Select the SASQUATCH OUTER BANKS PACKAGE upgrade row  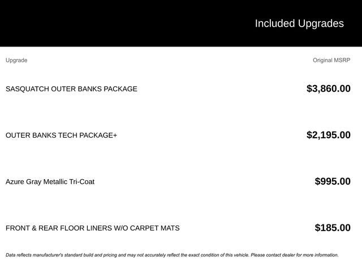coord(71,89)
